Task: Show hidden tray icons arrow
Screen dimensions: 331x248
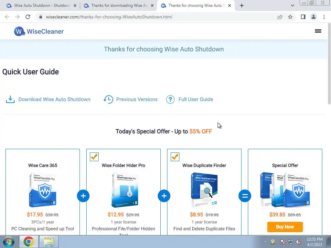Action: pos(265,242)
